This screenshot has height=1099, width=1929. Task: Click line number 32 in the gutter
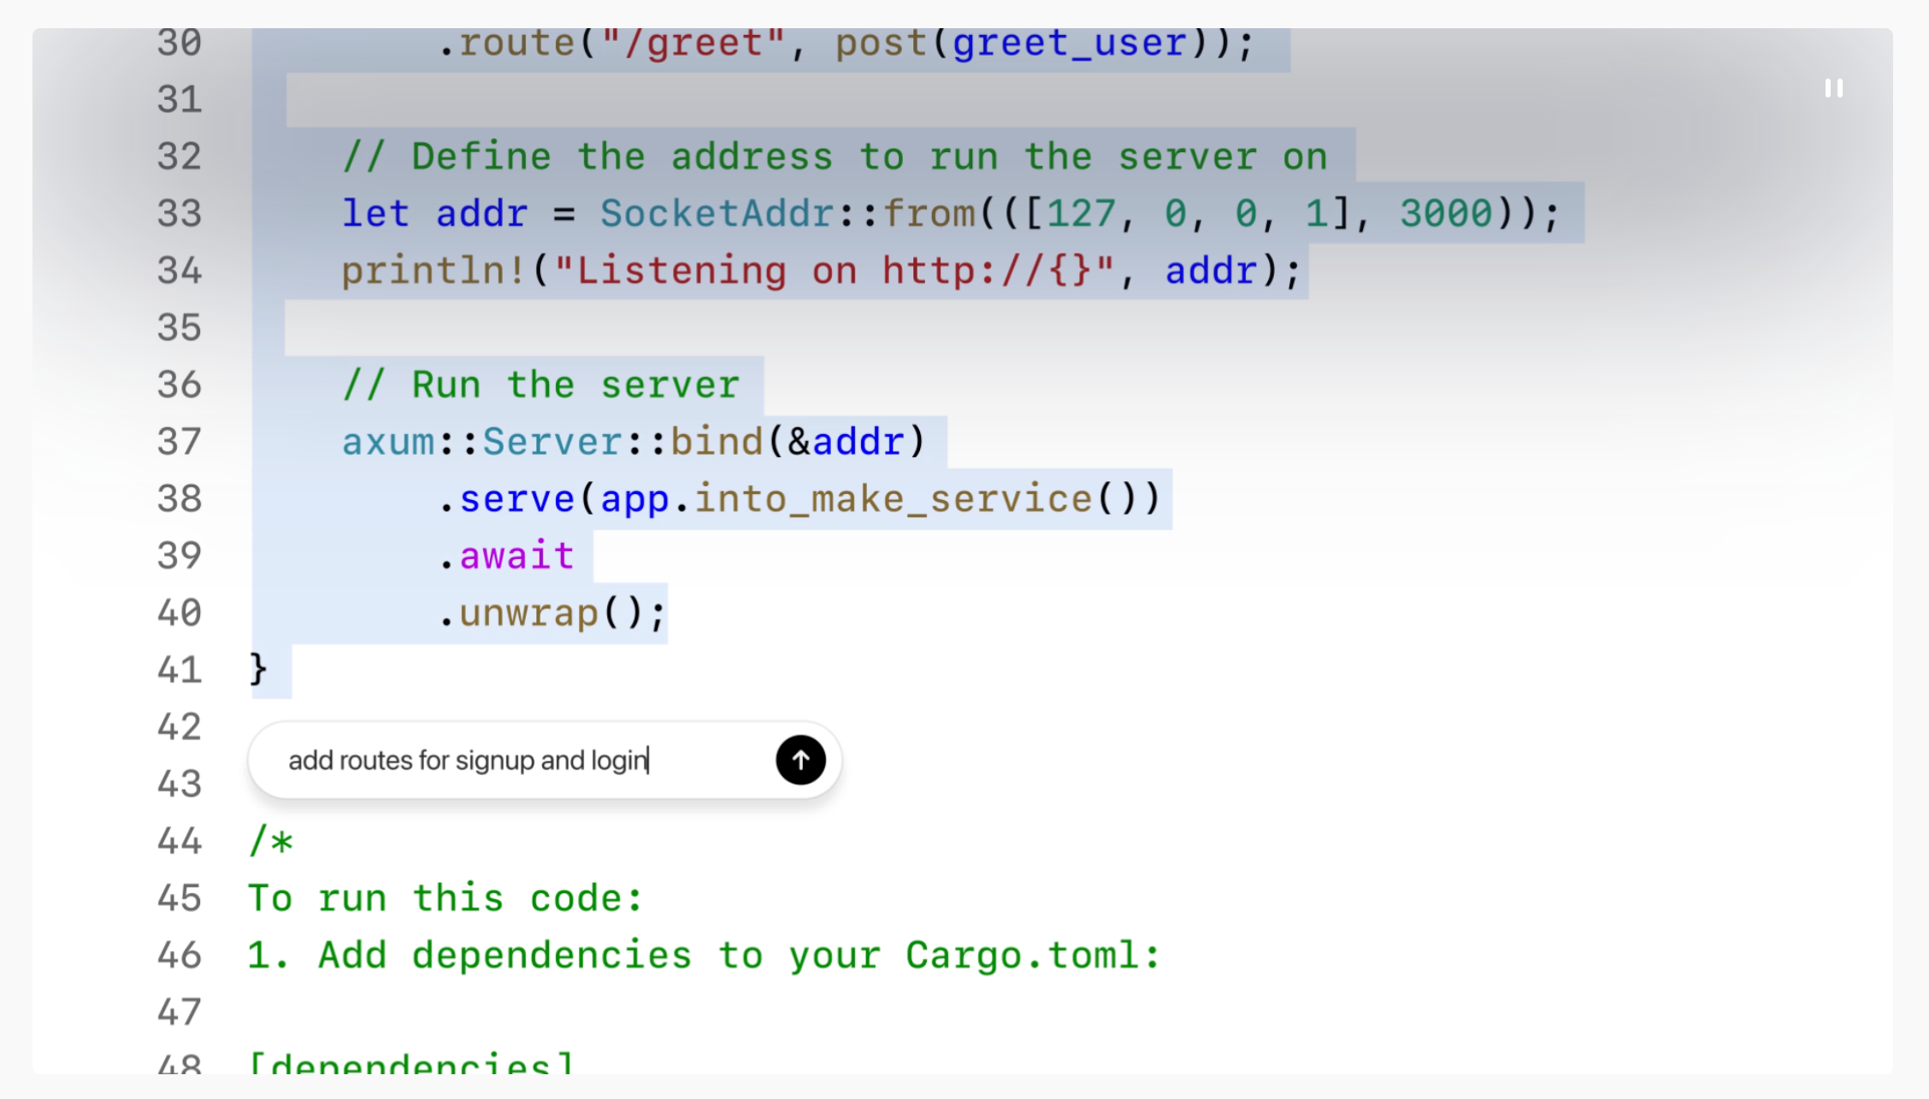[x=180, y=156]
